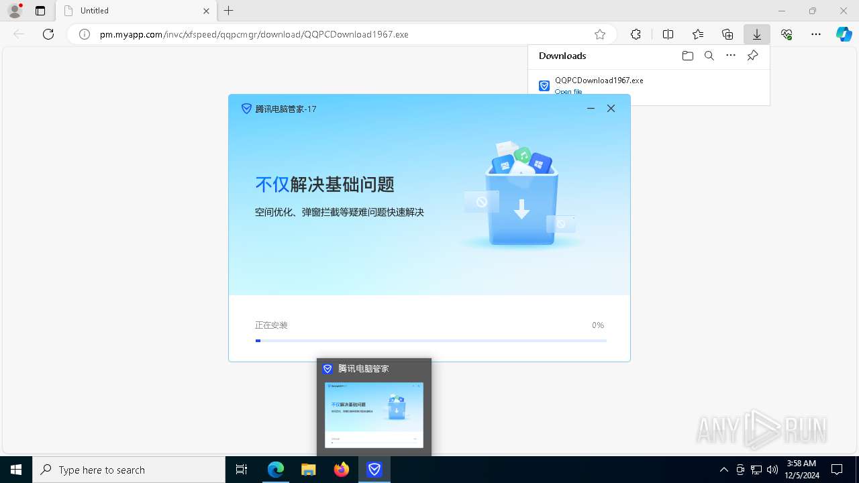Open the notification center icon
The image size is (859, 483).
[x=837, y=470]
